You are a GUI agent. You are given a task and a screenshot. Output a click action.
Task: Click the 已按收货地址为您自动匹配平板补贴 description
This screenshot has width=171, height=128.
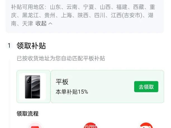tap(61, 58)
